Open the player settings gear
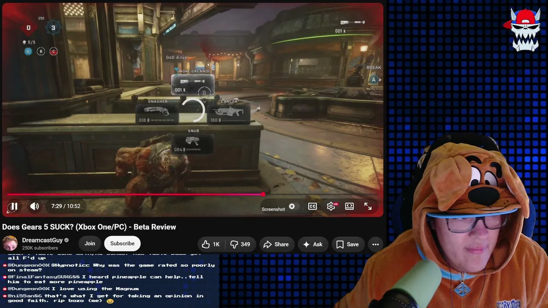The height and width of the screenshot is (308, 548). 331,207
